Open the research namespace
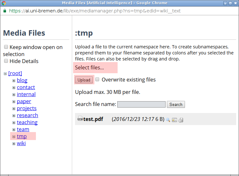Screen dimensions: 239x176 tap(27, 115)
